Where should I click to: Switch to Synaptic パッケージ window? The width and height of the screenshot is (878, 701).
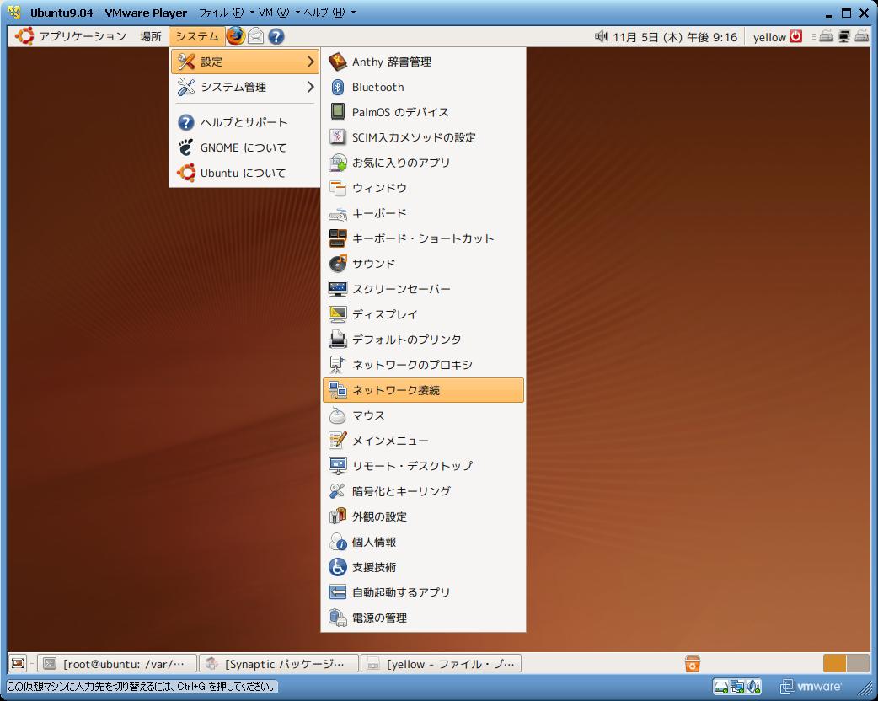(x=279, y=663)
